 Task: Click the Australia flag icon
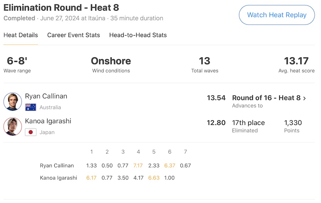coord(31,107)
